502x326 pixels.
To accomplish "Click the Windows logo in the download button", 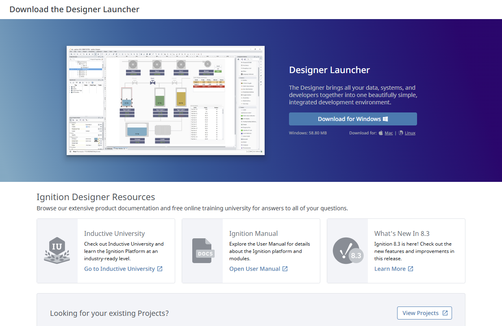I will click(x=385, y=119).
